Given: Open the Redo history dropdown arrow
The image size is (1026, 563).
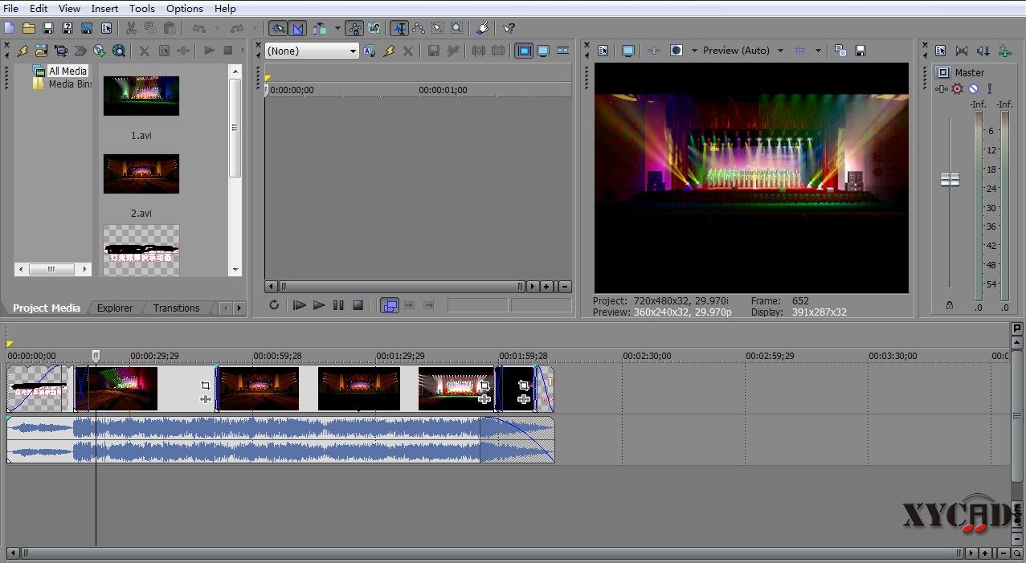Looking at the screenshot, I should coord(255,28).
